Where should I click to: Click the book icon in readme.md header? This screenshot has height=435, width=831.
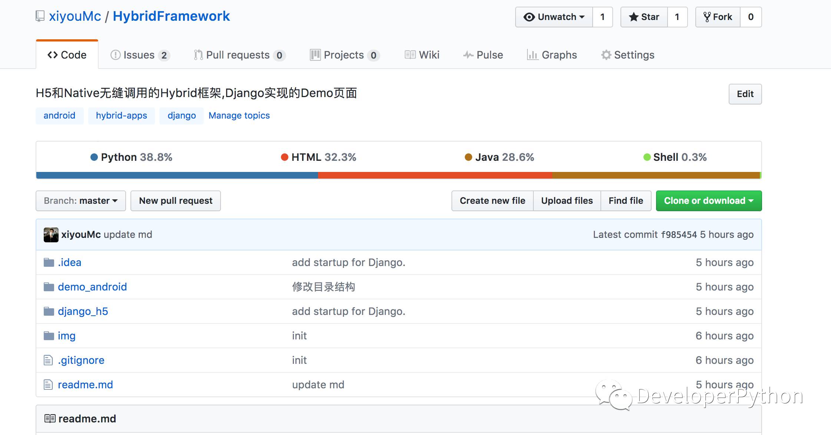50,419
